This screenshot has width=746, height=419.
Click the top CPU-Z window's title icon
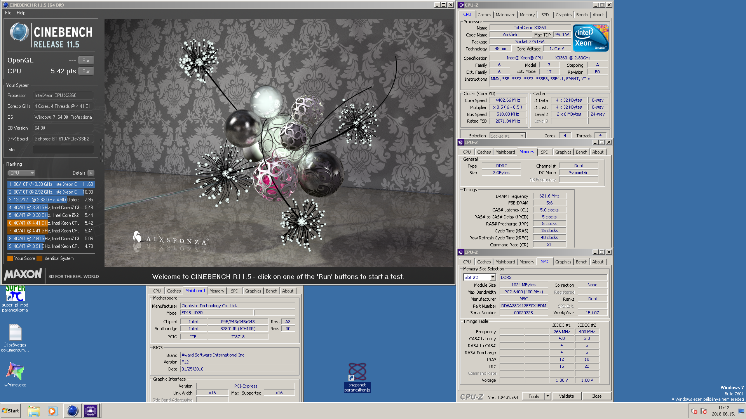(x=461, y=5)
